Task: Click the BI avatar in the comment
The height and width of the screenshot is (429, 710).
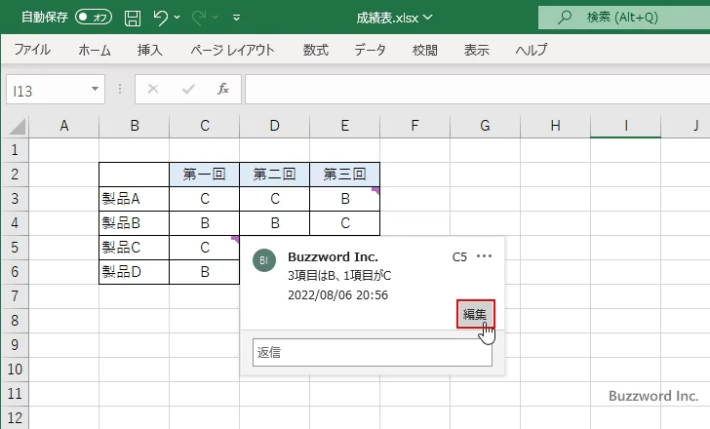Action: [x=264, y=260]
